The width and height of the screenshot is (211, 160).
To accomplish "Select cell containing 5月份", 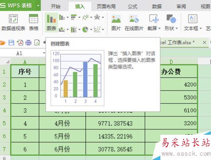I will [62, 136].
